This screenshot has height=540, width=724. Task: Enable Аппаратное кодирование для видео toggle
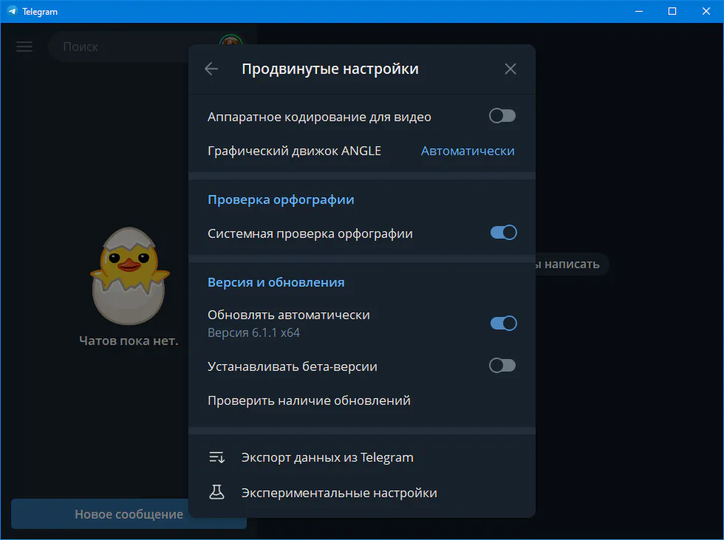[x=502, y=116]
